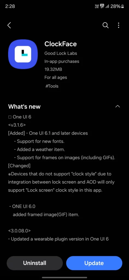The width and height of the screenshot is (129, 280).
Task: Collapse the What's new section chevron
Action: (x=118, y=106)
